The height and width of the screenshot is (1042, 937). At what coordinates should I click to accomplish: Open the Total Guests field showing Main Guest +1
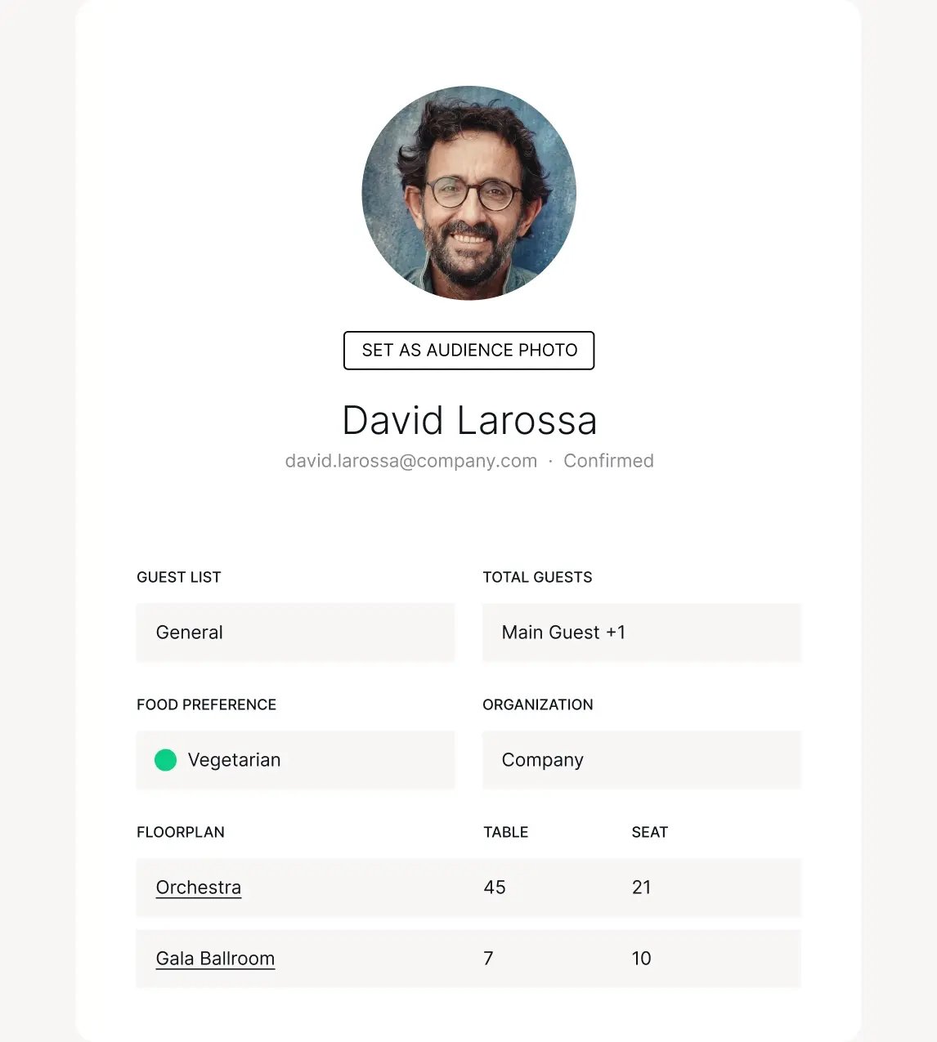(641, 633)
